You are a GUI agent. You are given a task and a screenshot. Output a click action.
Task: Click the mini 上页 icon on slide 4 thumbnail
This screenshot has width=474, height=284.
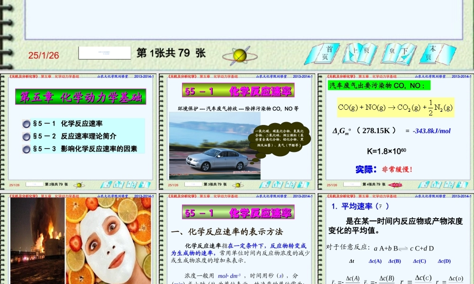pyautogui.click(x=436, y=184)
